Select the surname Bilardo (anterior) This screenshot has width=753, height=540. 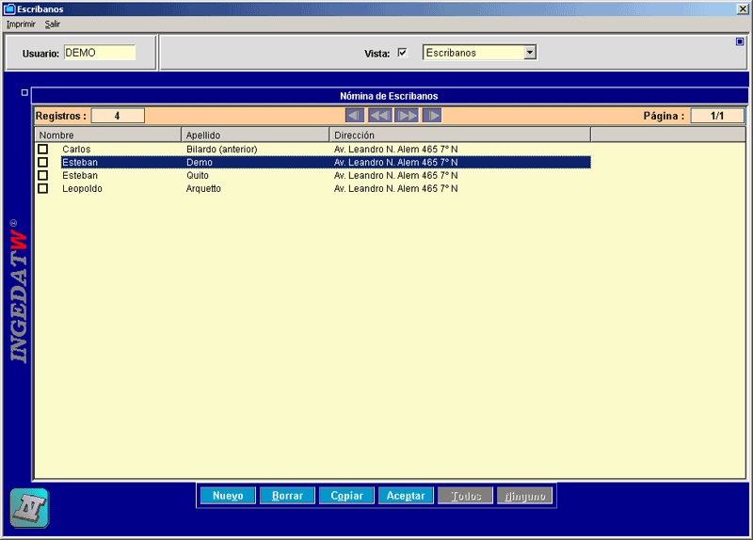222,150
